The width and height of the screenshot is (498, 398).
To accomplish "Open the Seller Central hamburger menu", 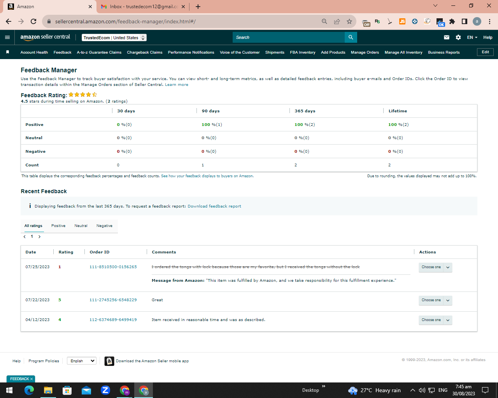I will click(7, 37).
